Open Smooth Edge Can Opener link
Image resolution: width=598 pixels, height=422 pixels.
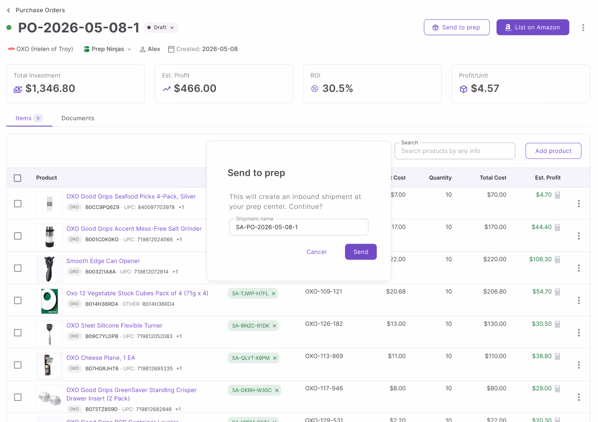(x=103, y=261)
